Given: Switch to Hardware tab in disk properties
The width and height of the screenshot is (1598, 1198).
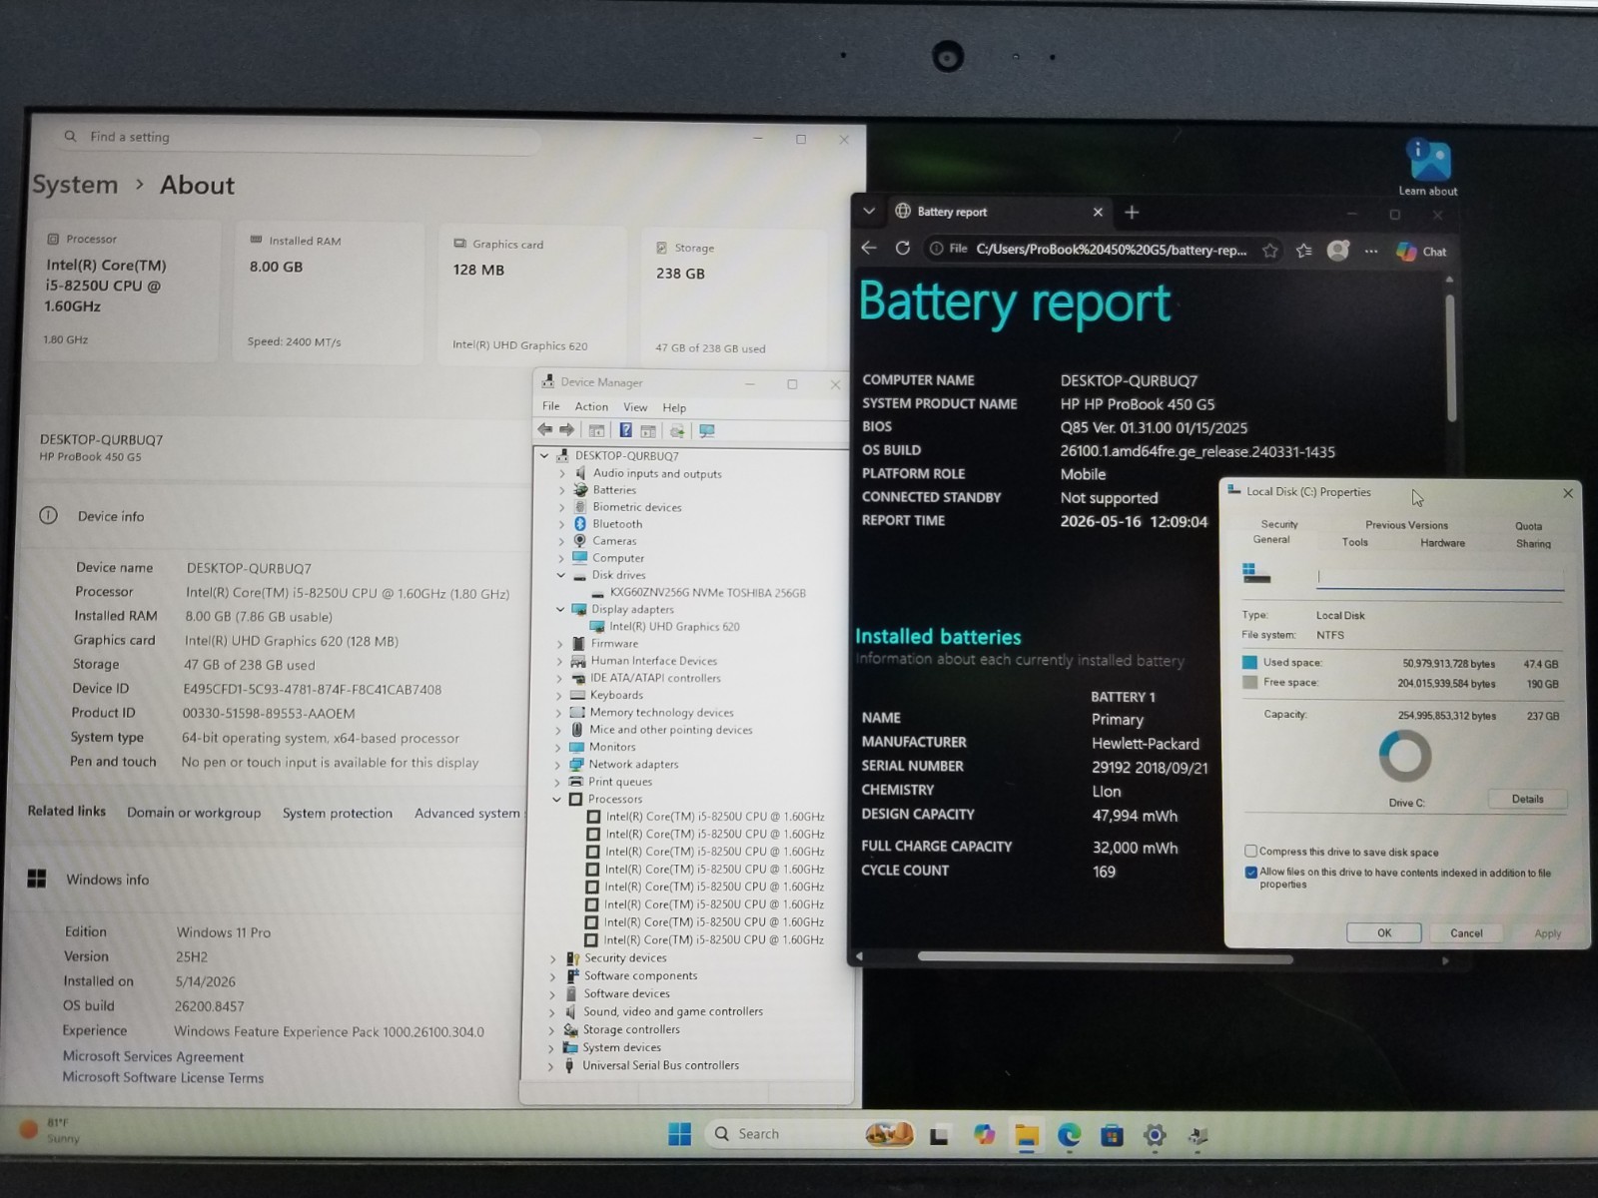Looking at the screenshot, I should click(x=1442, y=543).
